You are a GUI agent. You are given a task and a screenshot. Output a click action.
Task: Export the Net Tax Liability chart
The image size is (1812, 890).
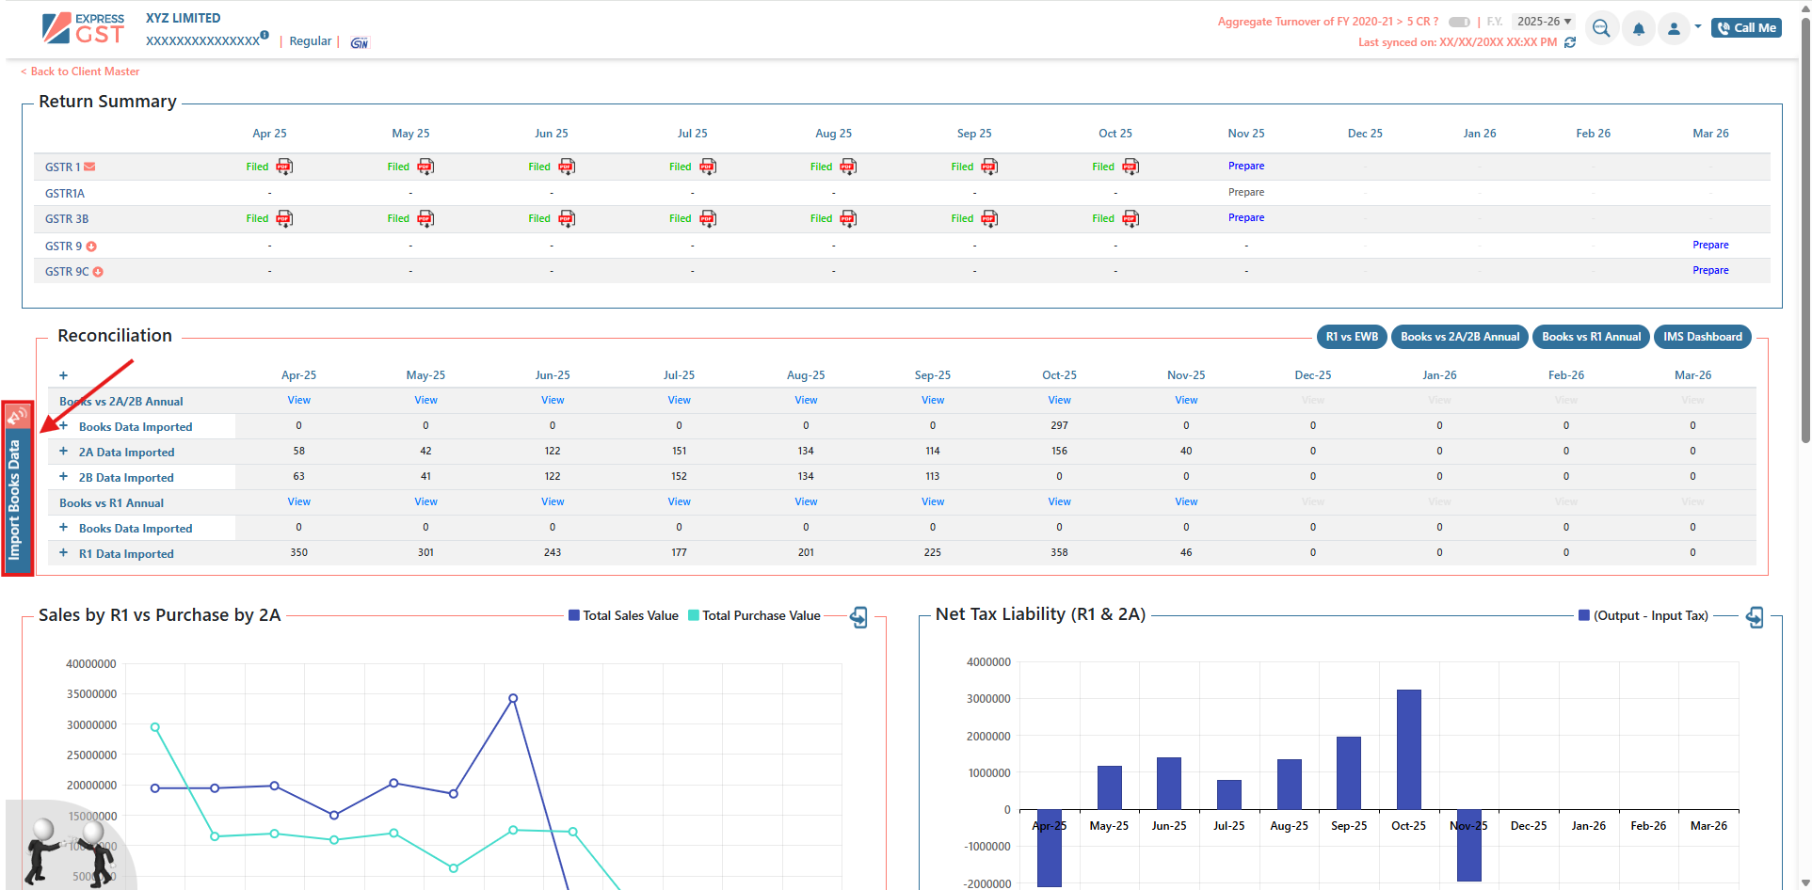[1755, 617]
